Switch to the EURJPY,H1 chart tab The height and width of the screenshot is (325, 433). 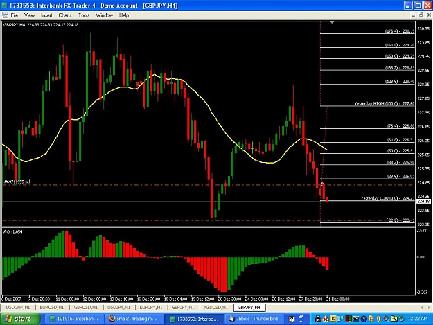pos(151,307)
